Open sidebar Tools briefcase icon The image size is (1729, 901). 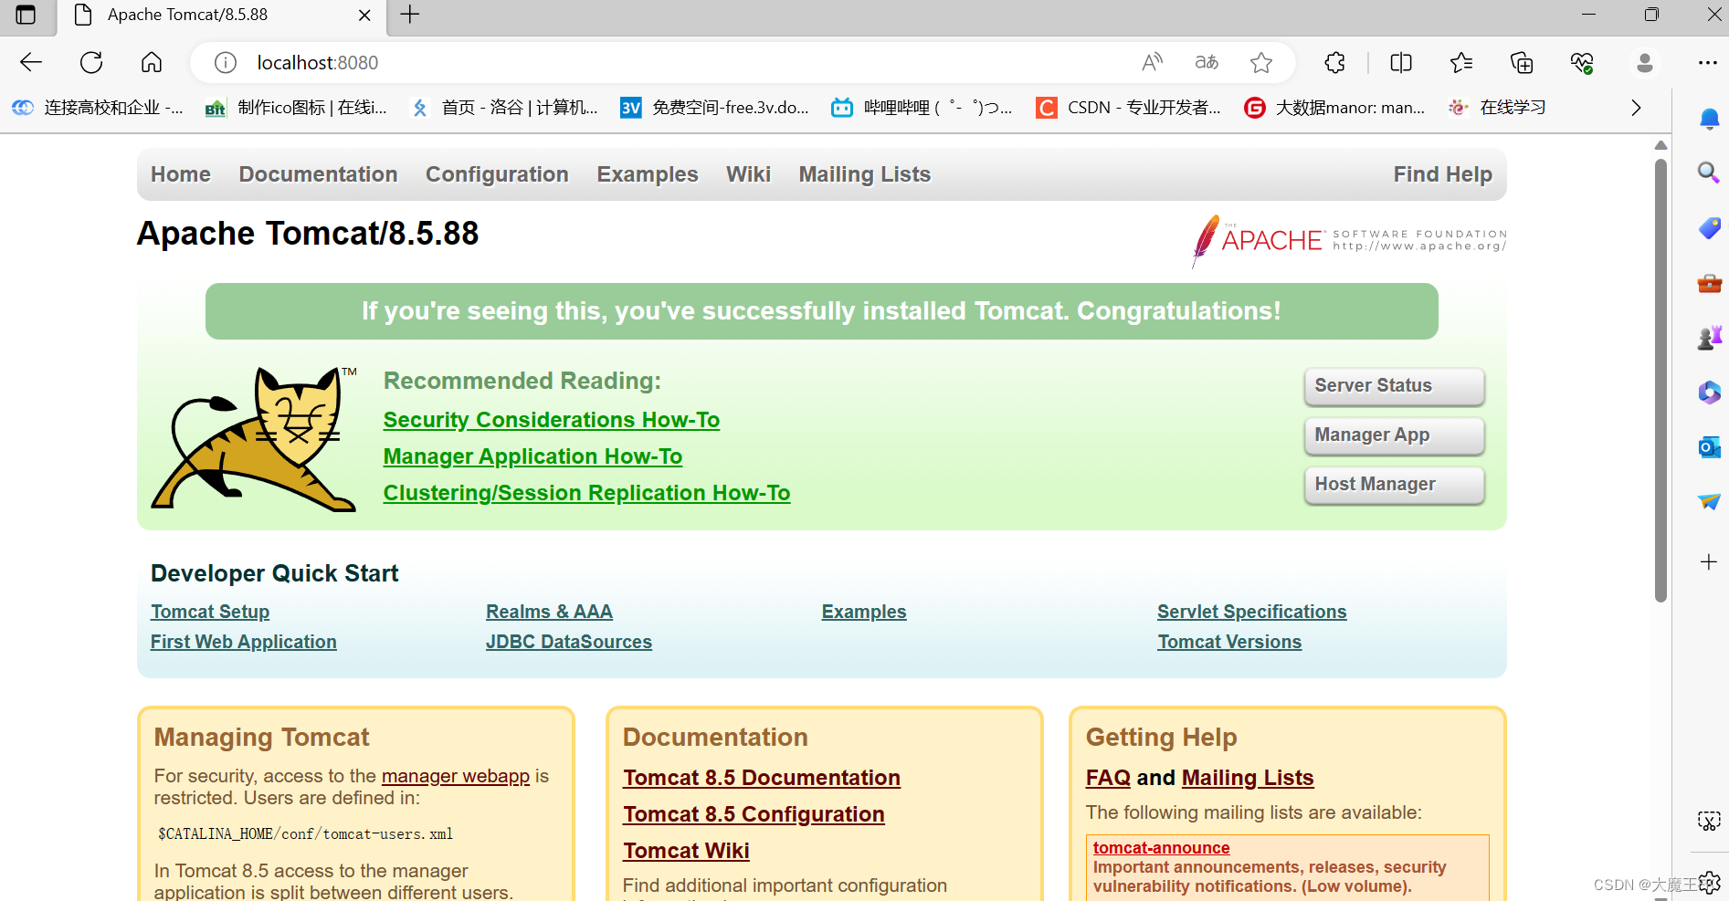(1710, 283)
